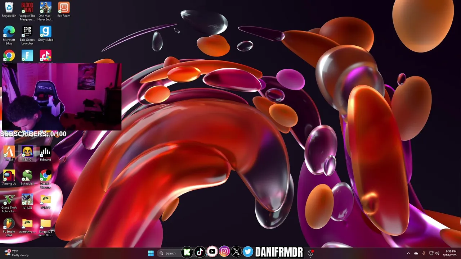
Task: Launch the Rec Room desktop shortcut
Action: click(x=64, y=10)
